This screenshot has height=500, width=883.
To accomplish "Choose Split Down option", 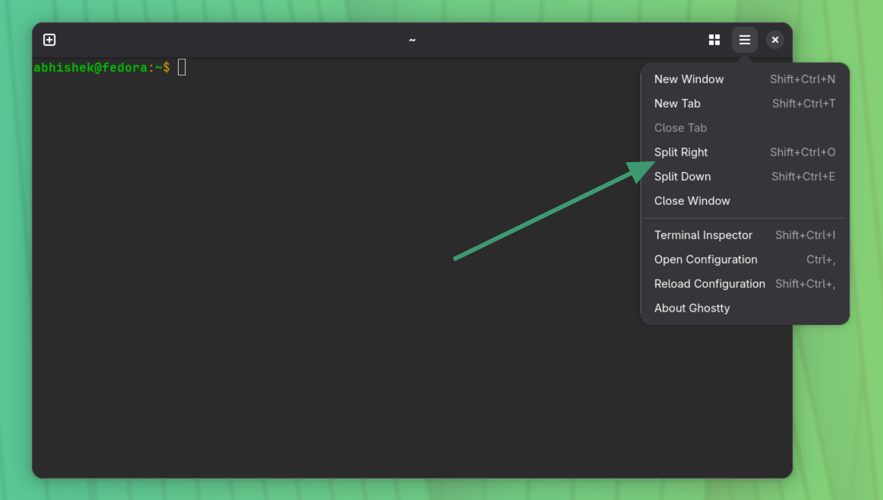I will 683,177.
